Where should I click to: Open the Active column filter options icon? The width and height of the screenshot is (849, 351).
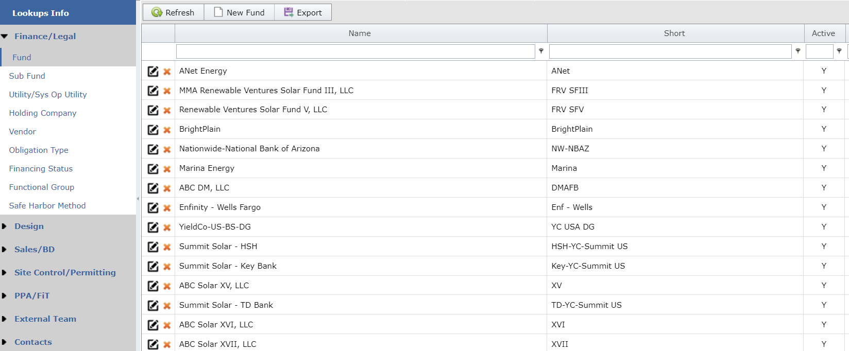[x=839, y=51]
